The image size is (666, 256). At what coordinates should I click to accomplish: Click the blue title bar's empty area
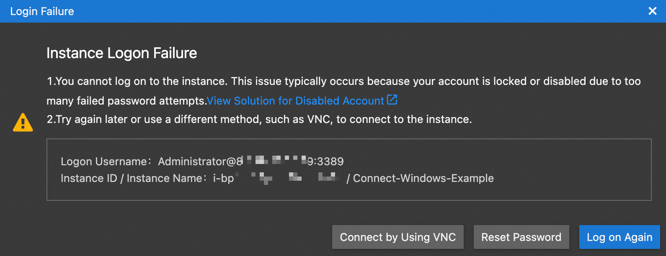[335, 11]
